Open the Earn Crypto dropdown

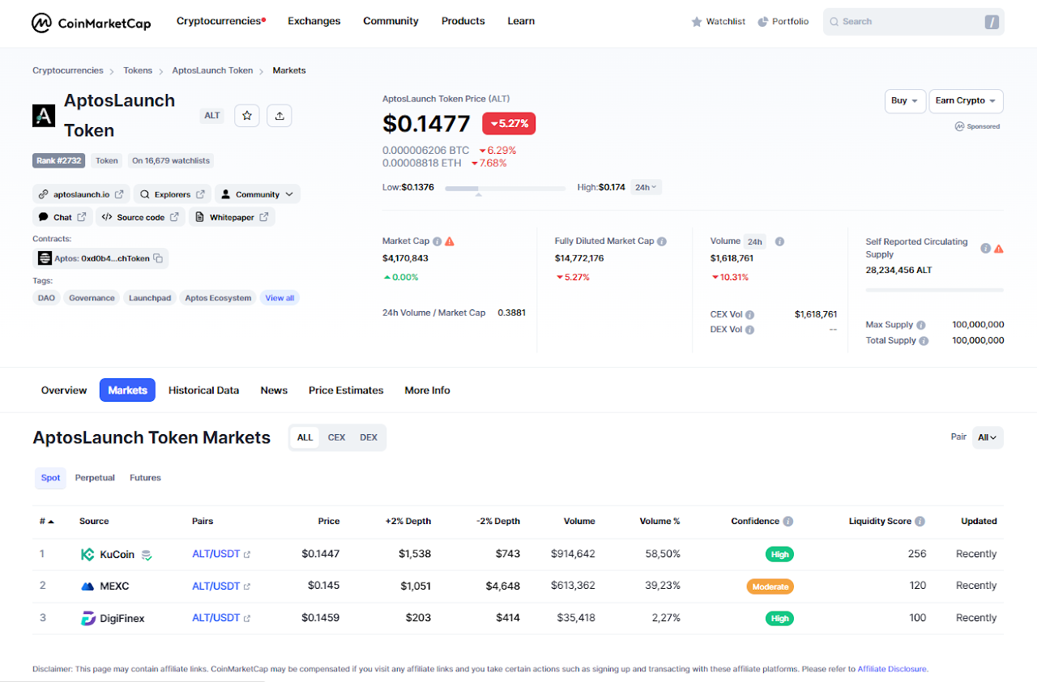[x=966, y=101]
